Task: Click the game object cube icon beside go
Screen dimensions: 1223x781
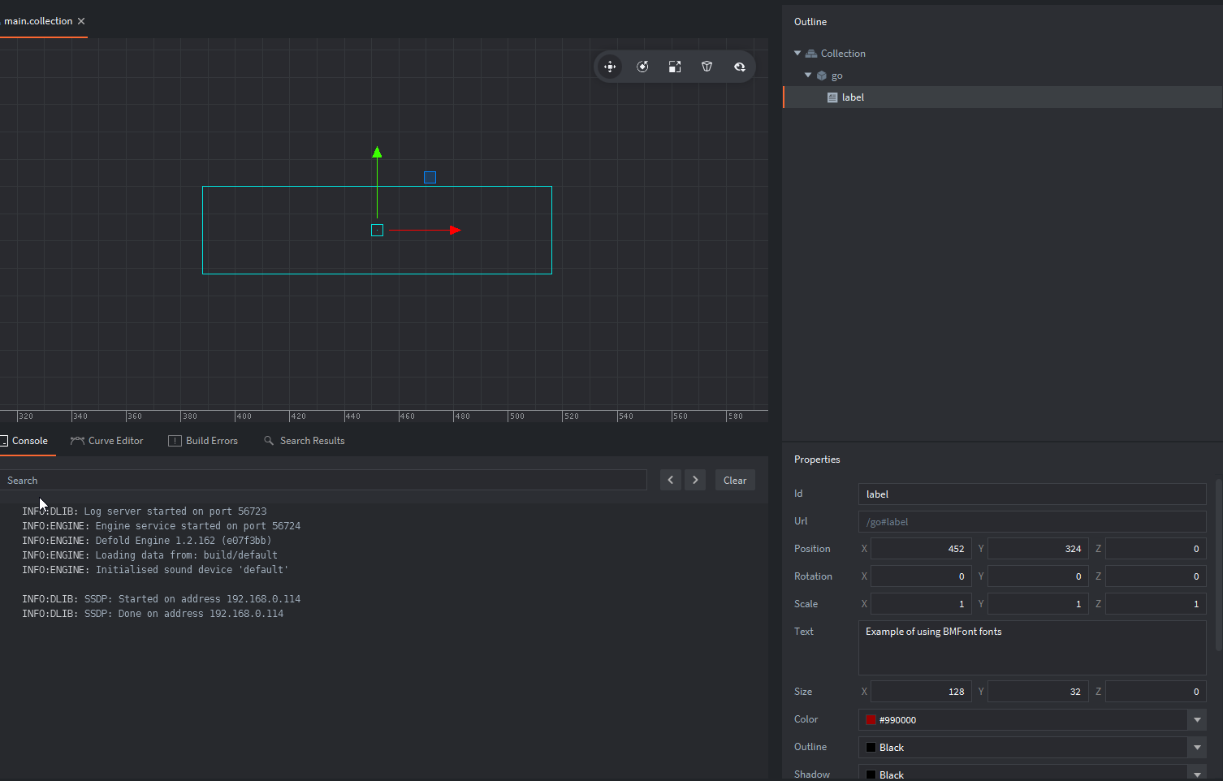Action: pyautogui.click(x=821, y=75)
